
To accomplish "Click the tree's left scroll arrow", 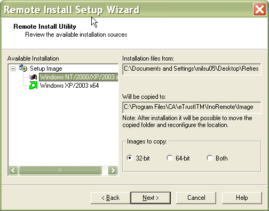I will [13, 171].
